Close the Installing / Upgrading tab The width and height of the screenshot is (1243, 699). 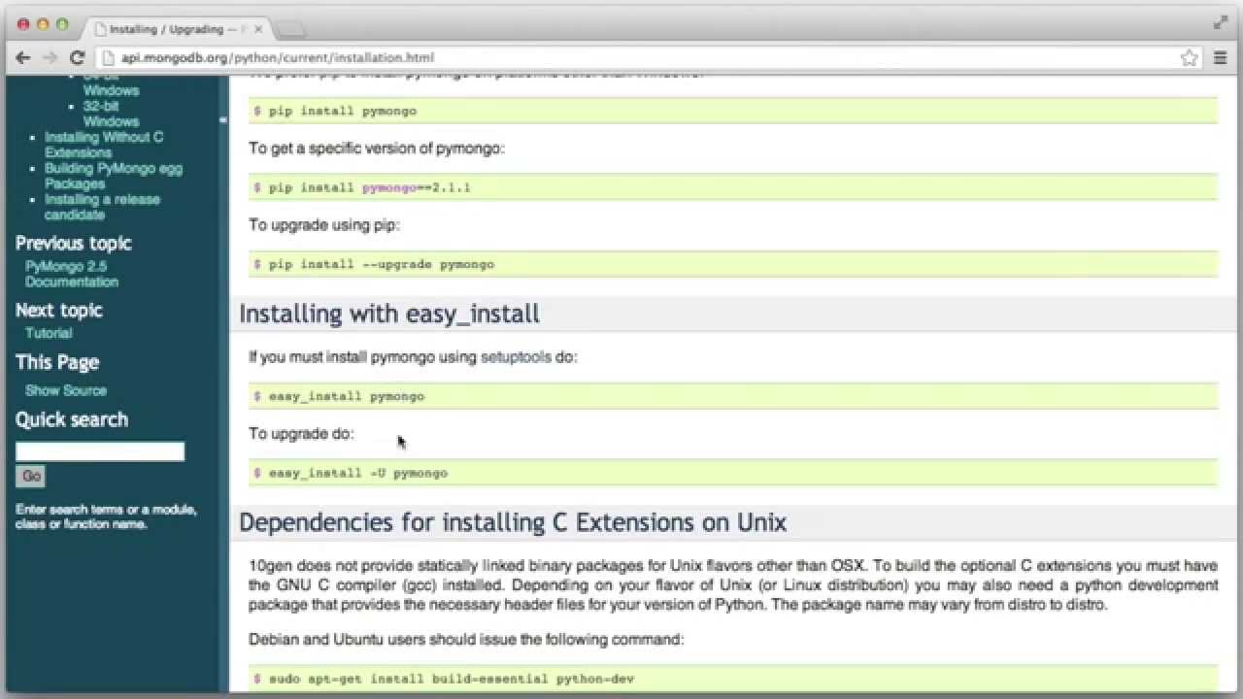(256, 29)
